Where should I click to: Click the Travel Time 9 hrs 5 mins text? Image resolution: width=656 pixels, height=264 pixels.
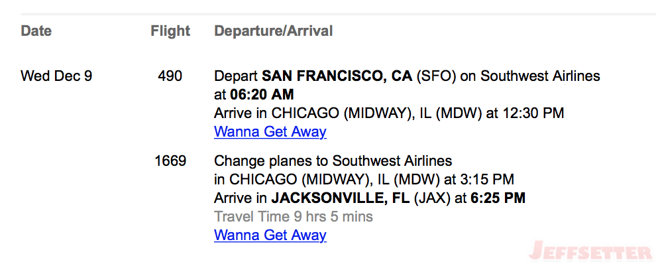pyautogui.click(x=294, y=216)
